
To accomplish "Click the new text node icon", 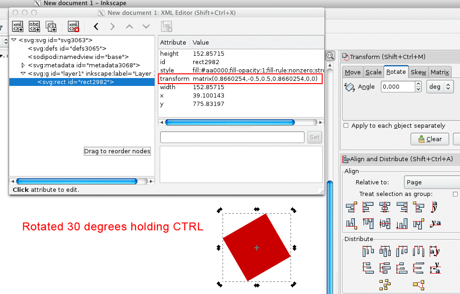I will (34, 26).
